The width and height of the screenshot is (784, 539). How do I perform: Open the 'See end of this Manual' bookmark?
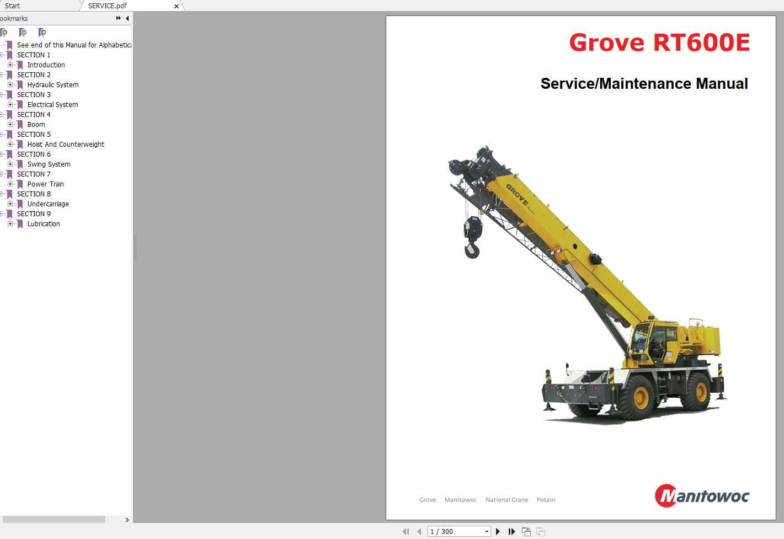(74, 45)
